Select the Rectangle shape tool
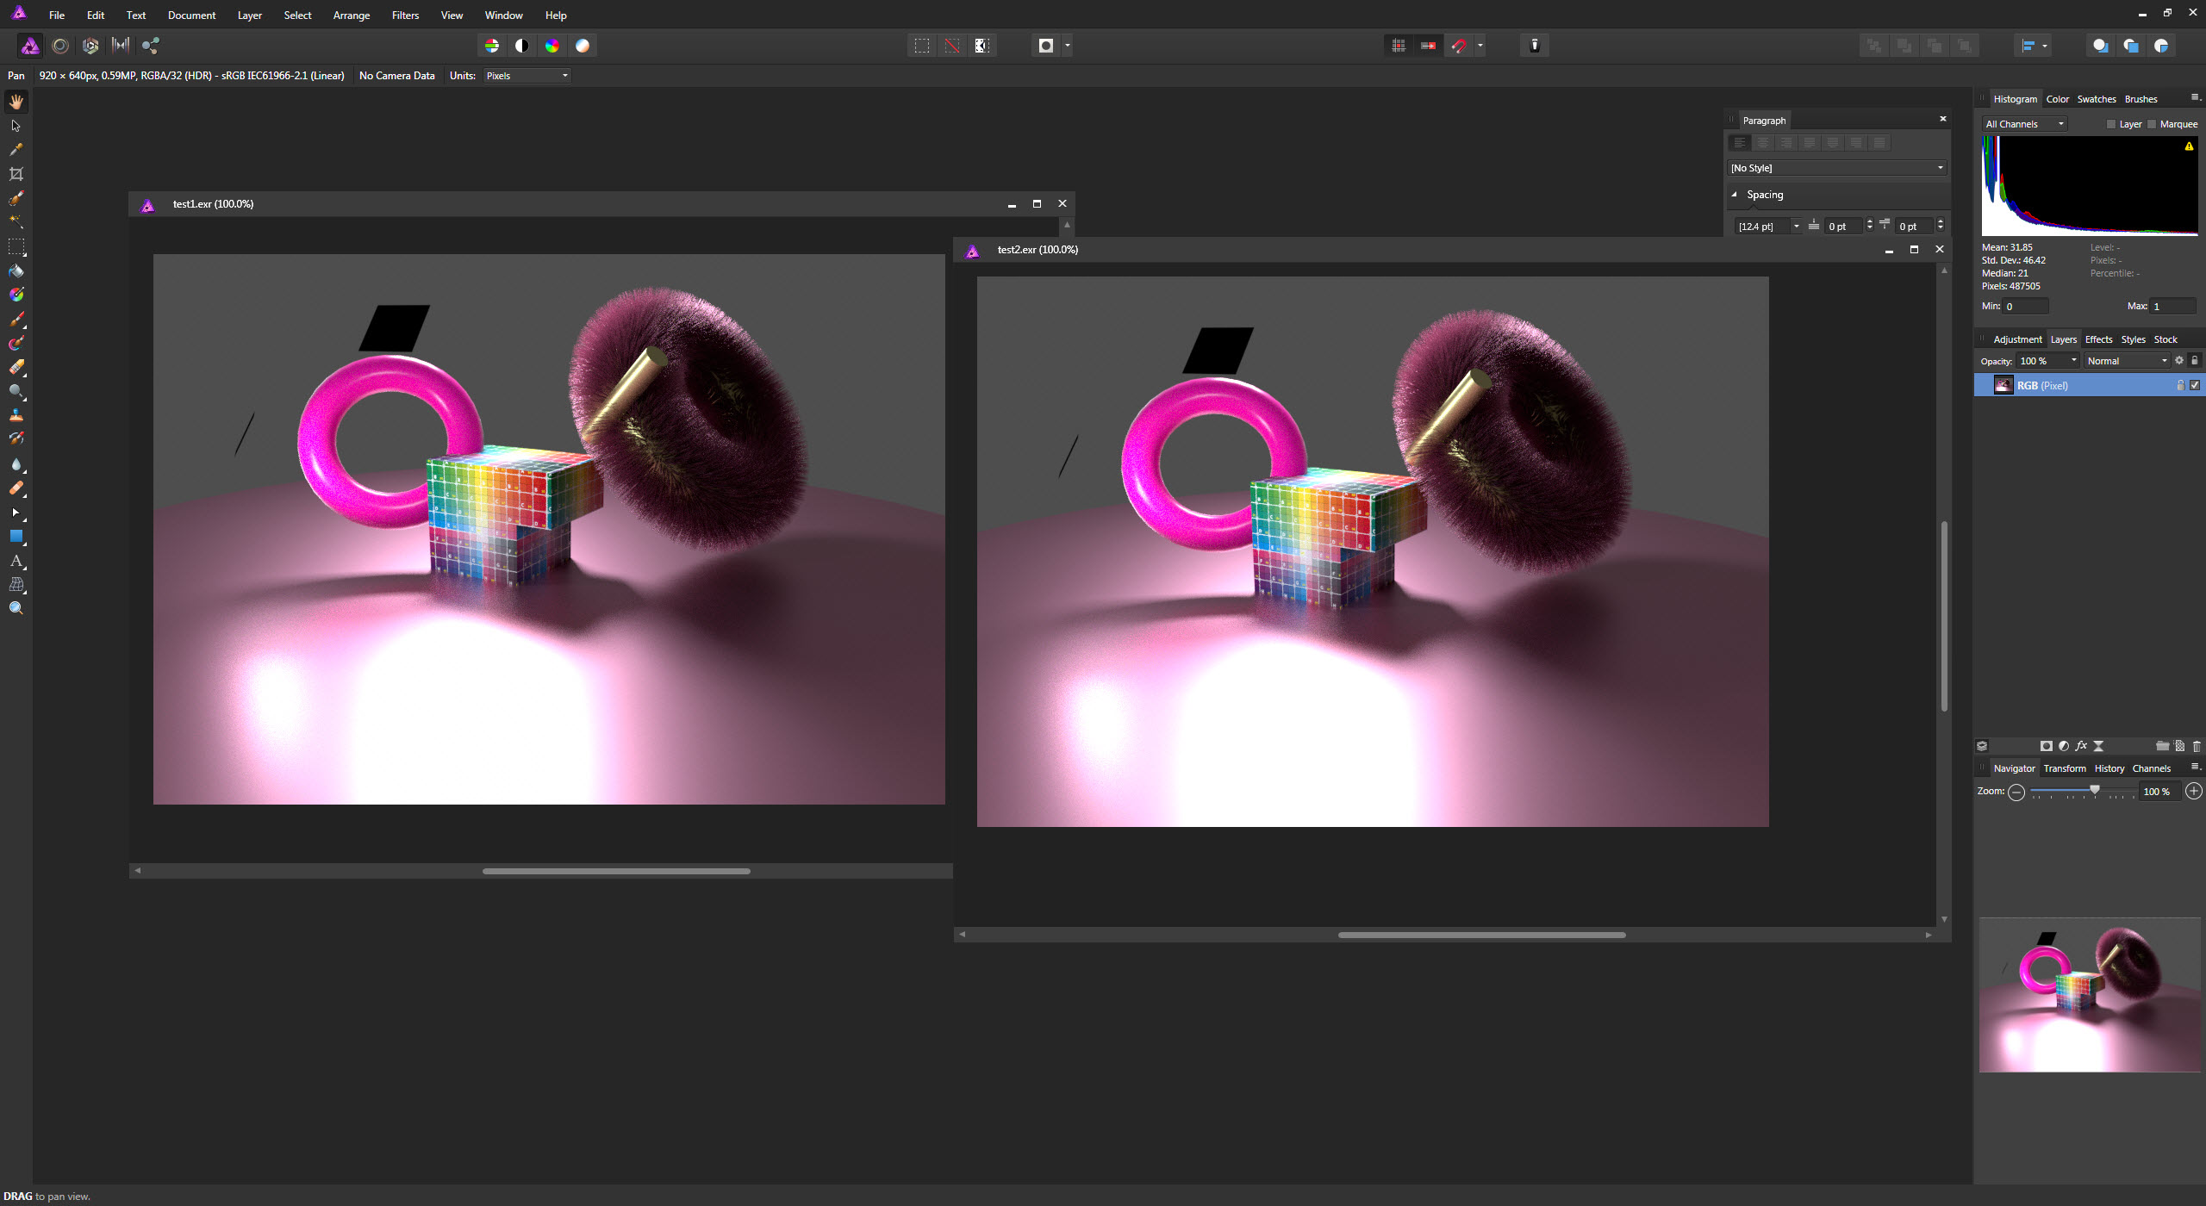Screen dimensions: 2206x1206 pyautogui.click(x=16, y=536)
